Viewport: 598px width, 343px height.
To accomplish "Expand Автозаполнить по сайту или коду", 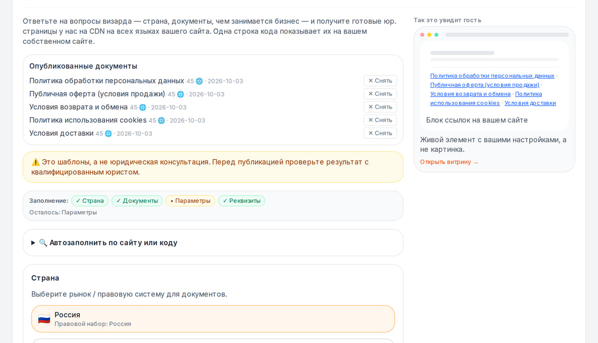I will (x=213, y=243).
